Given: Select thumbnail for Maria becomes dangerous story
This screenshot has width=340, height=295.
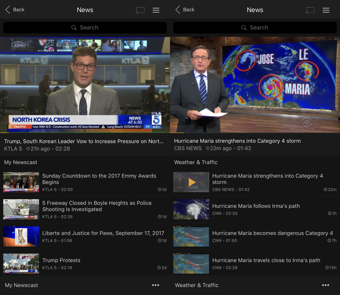Looking at the screenshot, I should (191, 236).
